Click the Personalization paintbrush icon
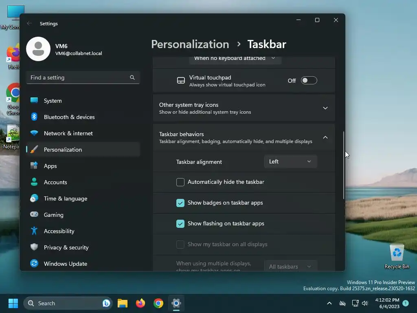The width and height of the screenshot is (417, 313). [x=34, y=149]
